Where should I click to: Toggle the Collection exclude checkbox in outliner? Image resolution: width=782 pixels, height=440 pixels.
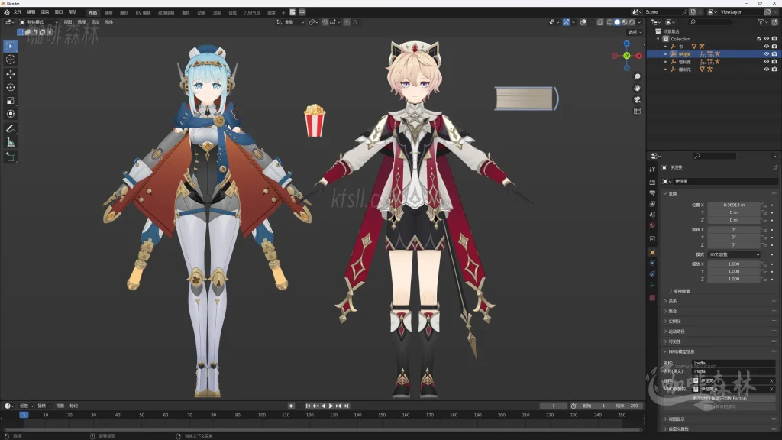tap(759, 39)
